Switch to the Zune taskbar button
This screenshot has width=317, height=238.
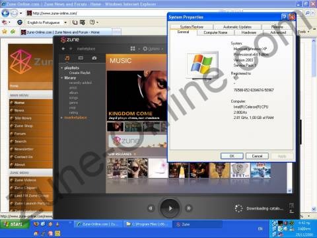[x=197, y=224]
